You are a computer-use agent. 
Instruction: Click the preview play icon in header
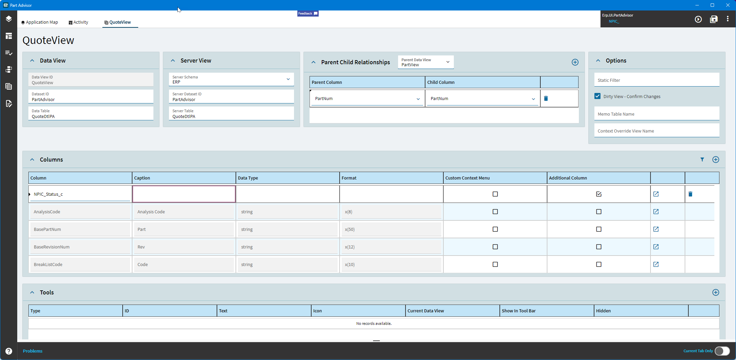pos(698,19)
